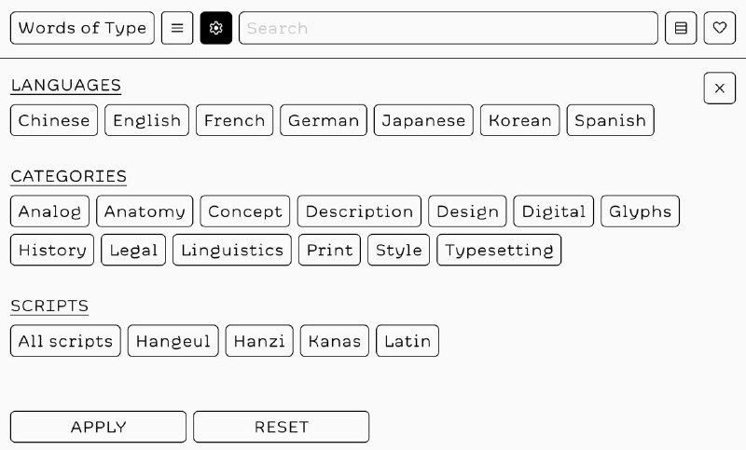746x450 pixels.
Task: Select the Digital category tag
Action: [554, 211]
